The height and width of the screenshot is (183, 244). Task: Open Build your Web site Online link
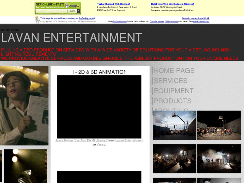[173, 4]
